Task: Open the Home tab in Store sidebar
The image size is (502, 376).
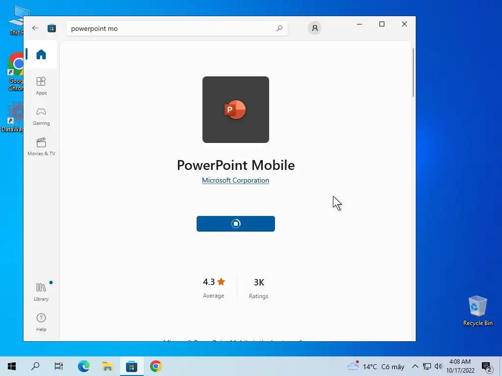Action: click(41, 54)
